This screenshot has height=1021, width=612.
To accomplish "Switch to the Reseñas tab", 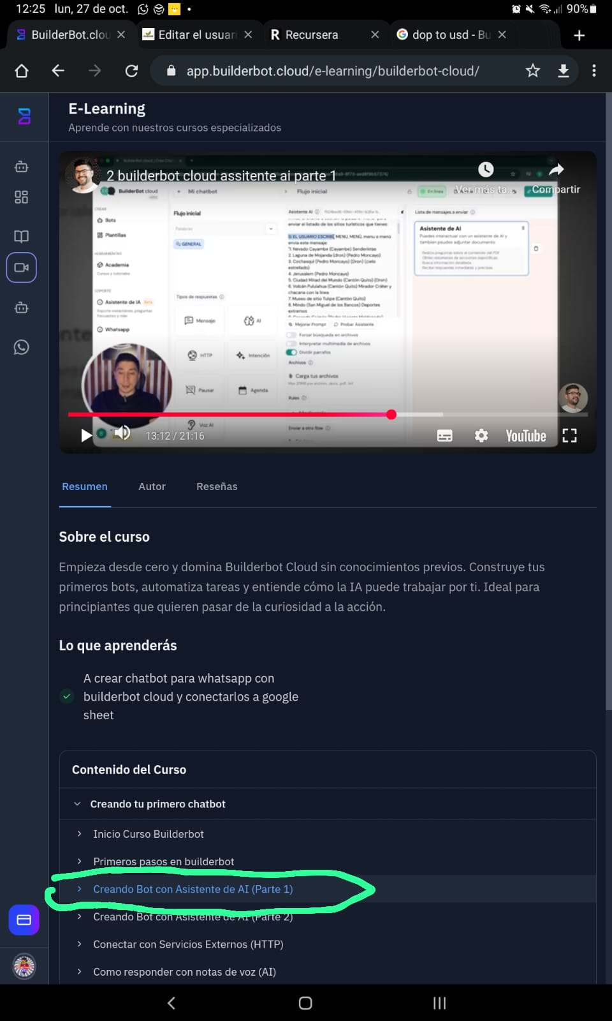I will 217,486.
